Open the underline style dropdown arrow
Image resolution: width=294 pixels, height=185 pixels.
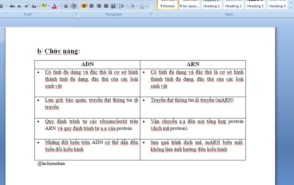pyautogui.click(x=6, y=6)
